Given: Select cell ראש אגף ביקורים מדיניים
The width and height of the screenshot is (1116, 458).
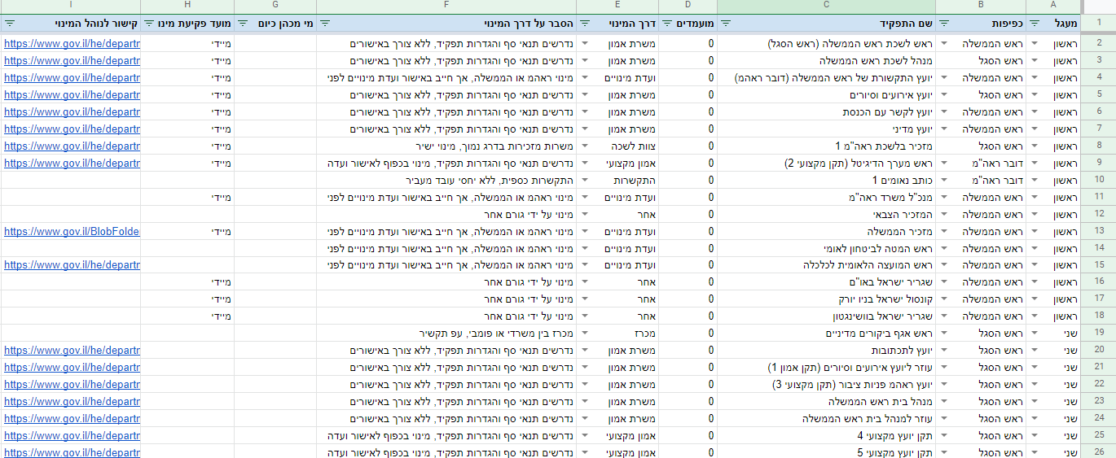Looking at the screenshot, I should [827, 334].
